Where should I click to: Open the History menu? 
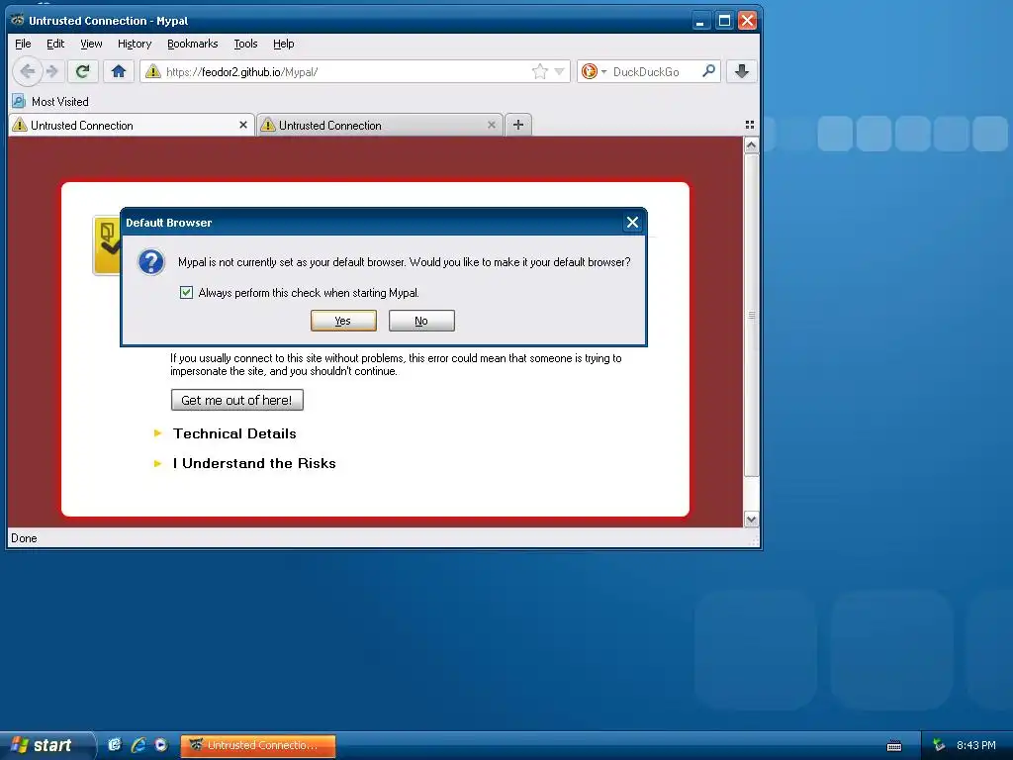pos(135,44)
